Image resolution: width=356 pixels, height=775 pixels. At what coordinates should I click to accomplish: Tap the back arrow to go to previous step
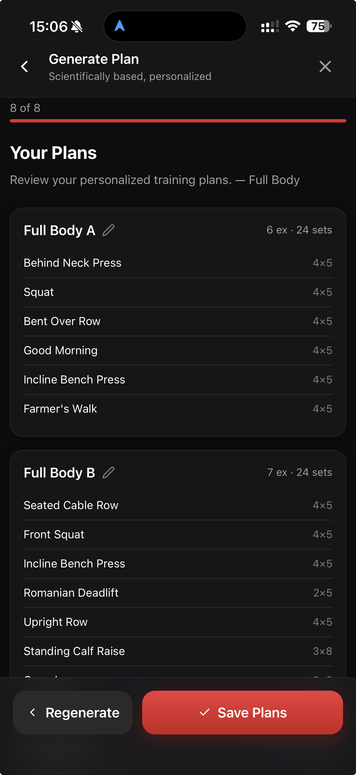25,66
